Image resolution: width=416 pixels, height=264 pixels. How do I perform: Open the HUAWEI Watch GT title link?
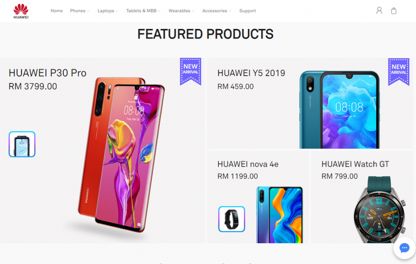(355, 164)
